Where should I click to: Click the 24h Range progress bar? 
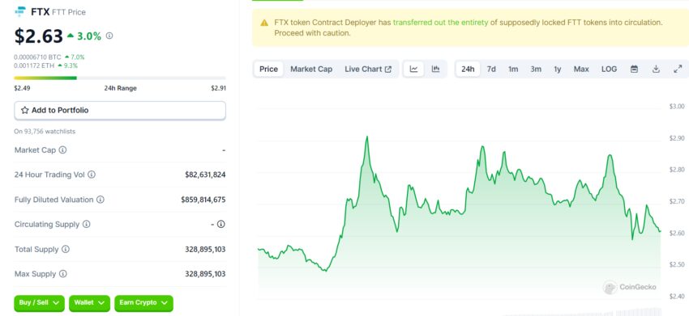tap(120, 78)
